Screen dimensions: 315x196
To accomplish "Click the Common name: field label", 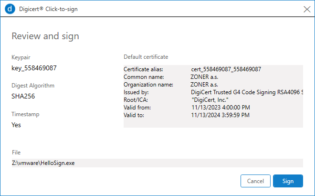I will [x=144, y=77].
